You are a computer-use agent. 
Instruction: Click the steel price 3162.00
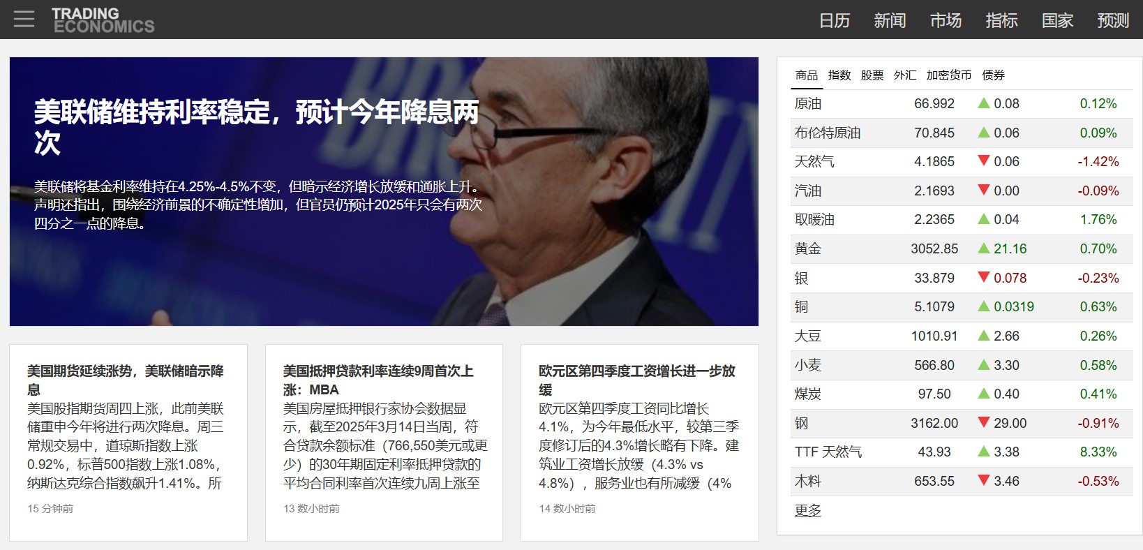(x=934, y=423)
